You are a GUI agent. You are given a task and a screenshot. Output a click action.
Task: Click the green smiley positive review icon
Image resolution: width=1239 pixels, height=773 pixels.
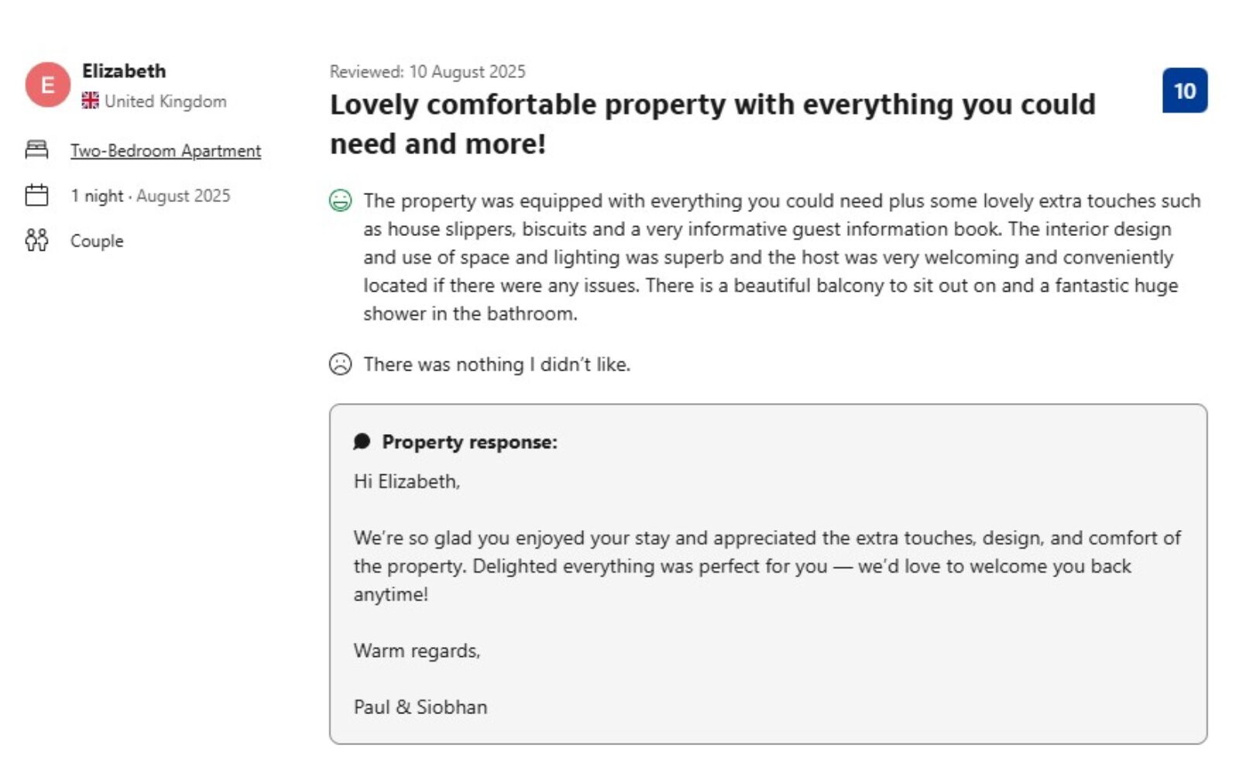(340, 201)
